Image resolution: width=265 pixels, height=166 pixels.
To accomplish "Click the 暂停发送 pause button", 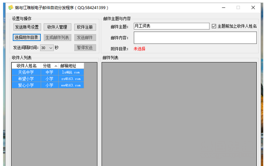I will click(85, 47).
